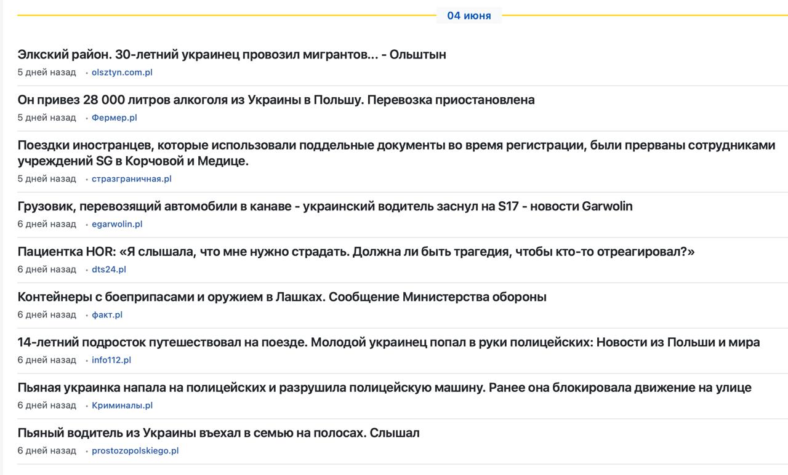Image resolution: width=788 pixels, height=475 pixels.
Task: Open the Пациентка HOR headline
Action: point(356,252)
